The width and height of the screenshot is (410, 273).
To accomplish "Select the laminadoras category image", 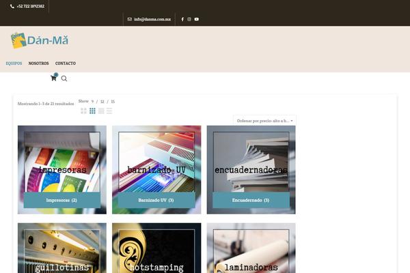I will point(251,248).
